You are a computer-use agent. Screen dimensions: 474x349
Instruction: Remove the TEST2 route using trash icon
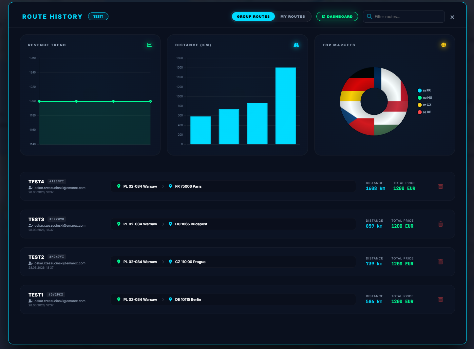click(440, 262)
